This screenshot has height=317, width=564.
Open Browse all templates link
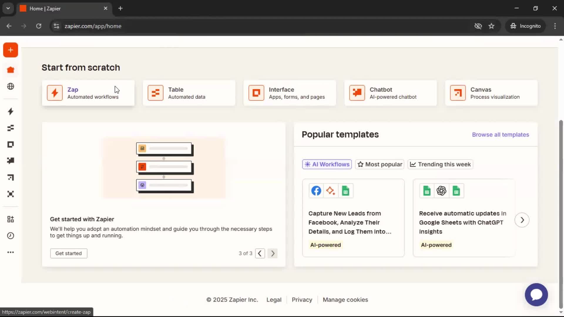pos(501,135)
